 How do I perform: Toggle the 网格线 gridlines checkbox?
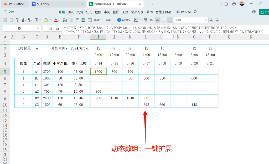click(x=119, y=20)
